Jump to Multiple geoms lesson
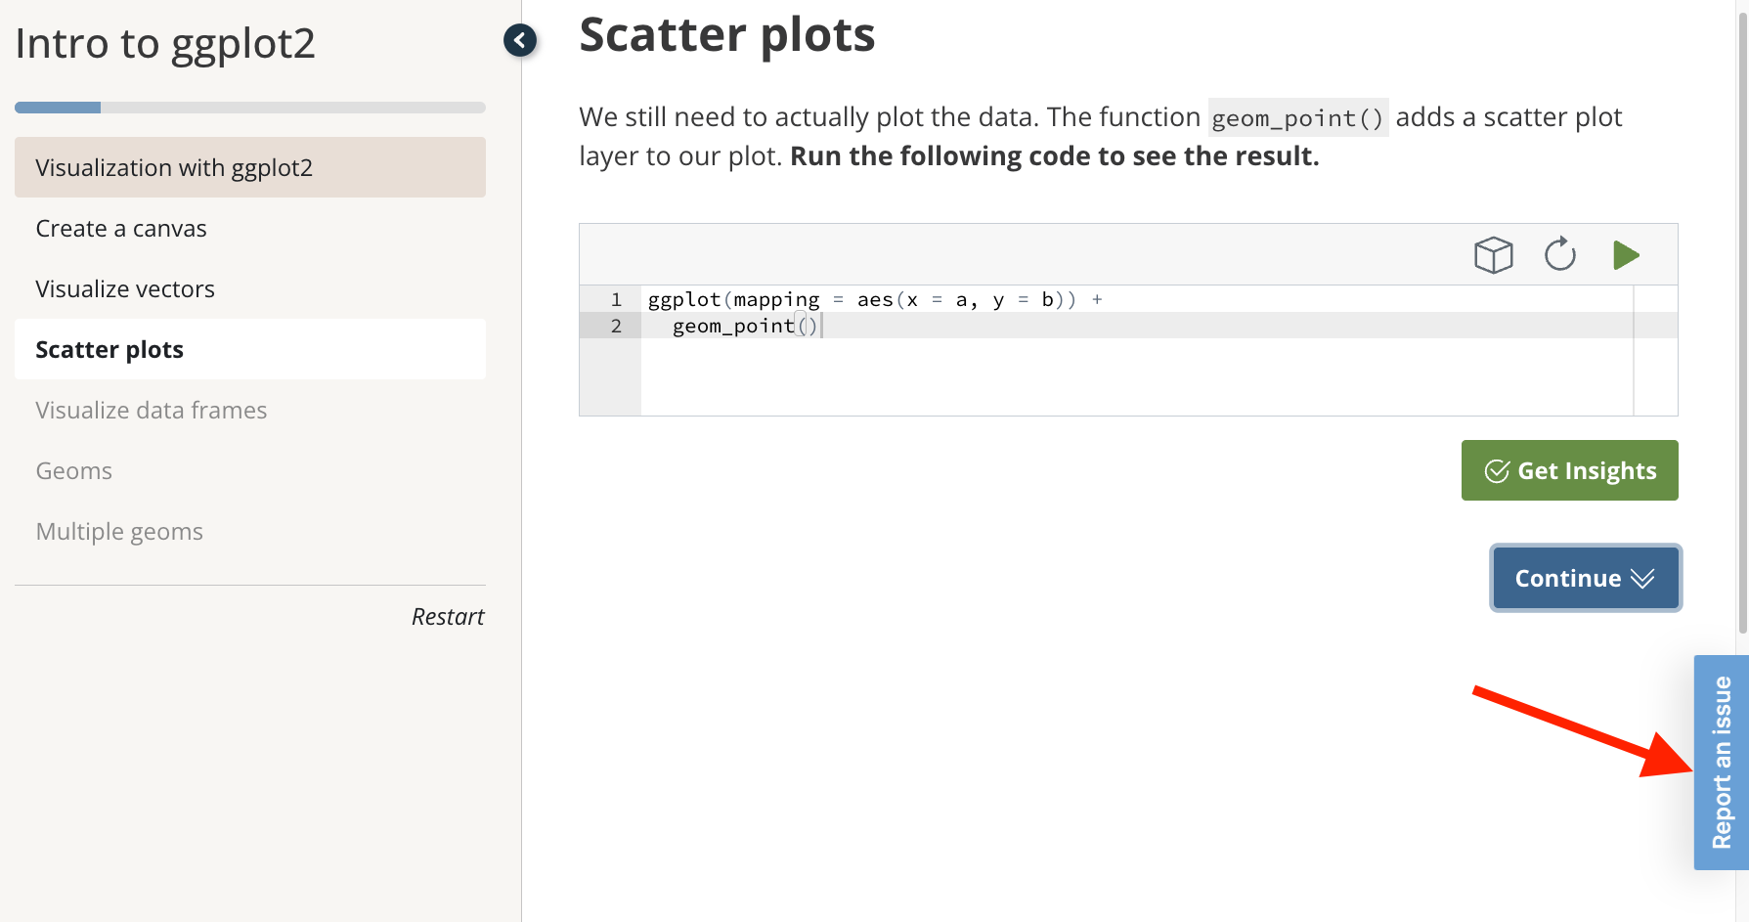Screen dimensions: 1749x922 click(x=119, y=532)
